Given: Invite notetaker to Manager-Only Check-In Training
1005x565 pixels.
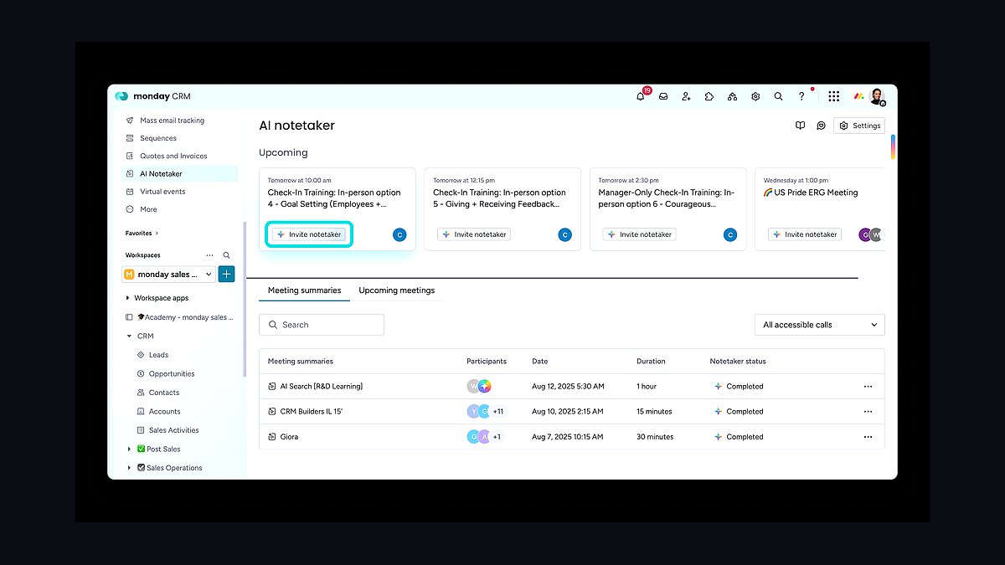Looking at the screenshot, I should click(x=640, y=234).
